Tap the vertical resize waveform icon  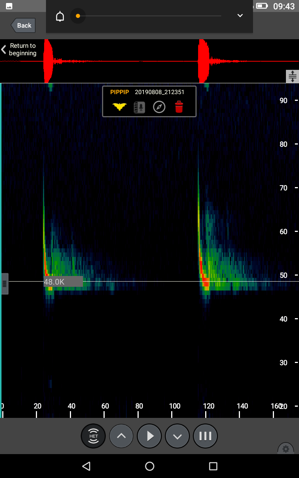(x=292, y=76)
